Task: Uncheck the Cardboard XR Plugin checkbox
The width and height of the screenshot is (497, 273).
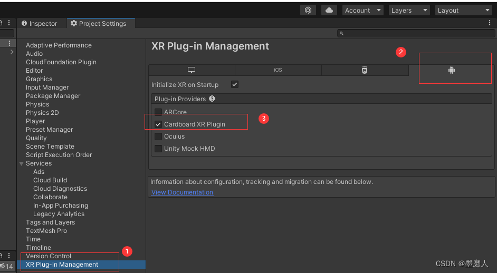Action: (158, 124)
